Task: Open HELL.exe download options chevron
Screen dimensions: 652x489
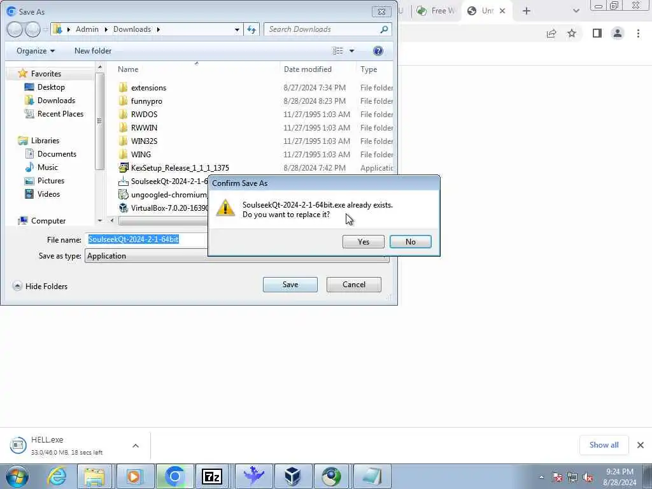Action: click(136, 446)
